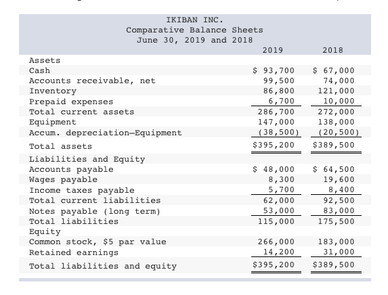Image resolution: width=388 pixels, height=295 pixels.
Task: Click the 2018 Retained earnings 31,000
Action: [339, 252]
